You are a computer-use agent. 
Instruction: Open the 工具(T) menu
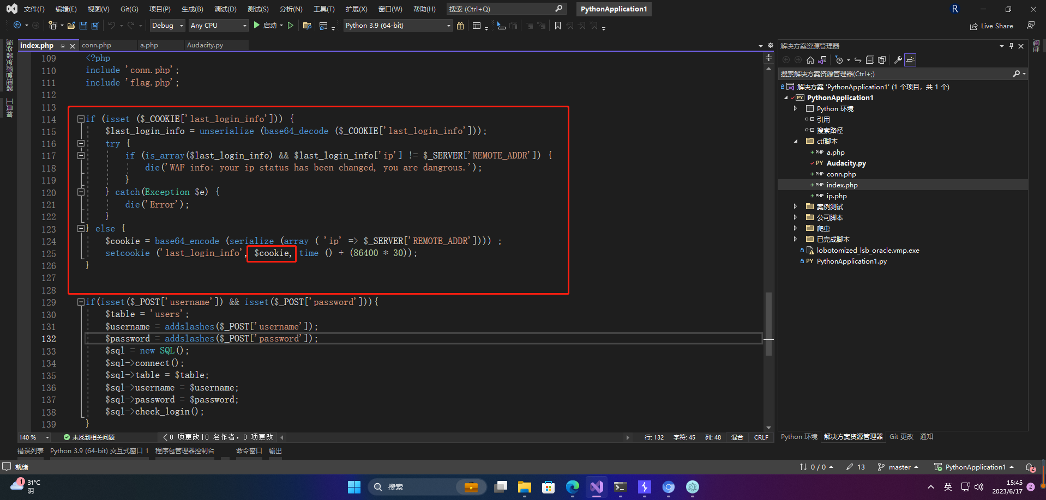click(324, 9)
